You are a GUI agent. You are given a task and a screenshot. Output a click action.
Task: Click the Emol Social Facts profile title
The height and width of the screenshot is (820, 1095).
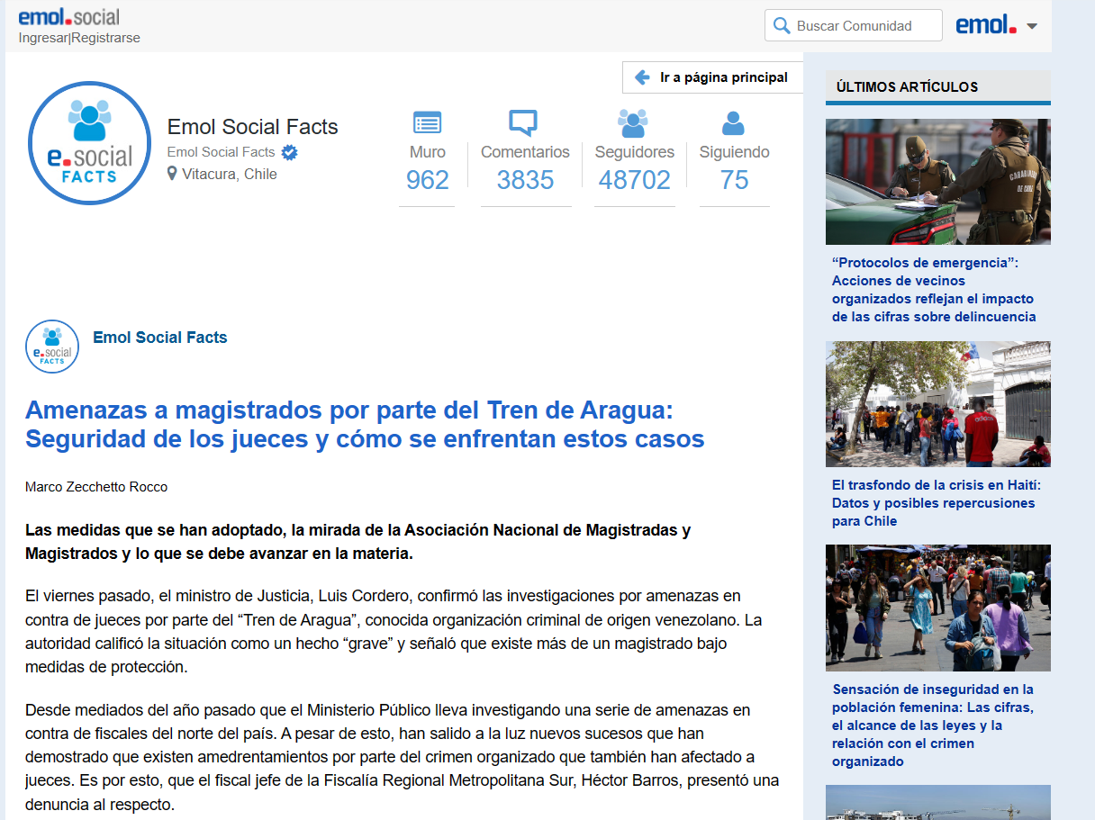pos(253,127)
